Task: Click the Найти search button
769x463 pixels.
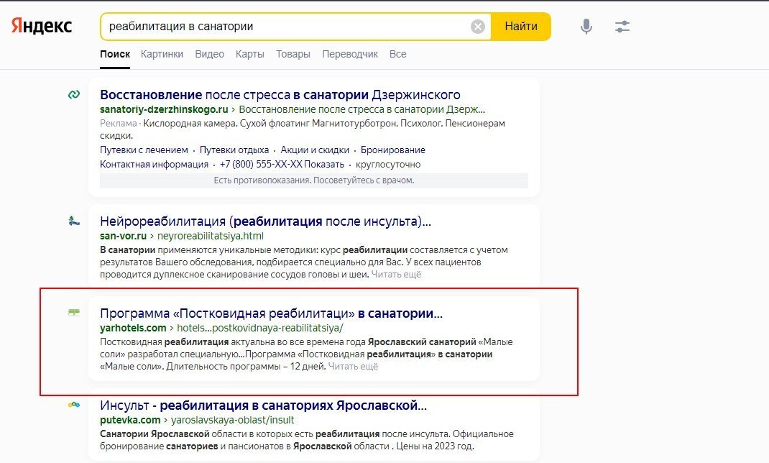Action: tap(521, 27)
